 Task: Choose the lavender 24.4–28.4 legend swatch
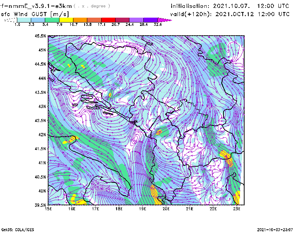point(136,20)
